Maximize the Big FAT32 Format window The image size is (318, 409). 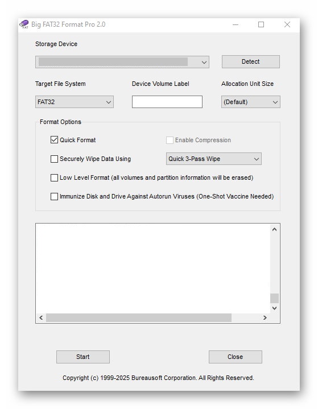click(x=261, y=24)
